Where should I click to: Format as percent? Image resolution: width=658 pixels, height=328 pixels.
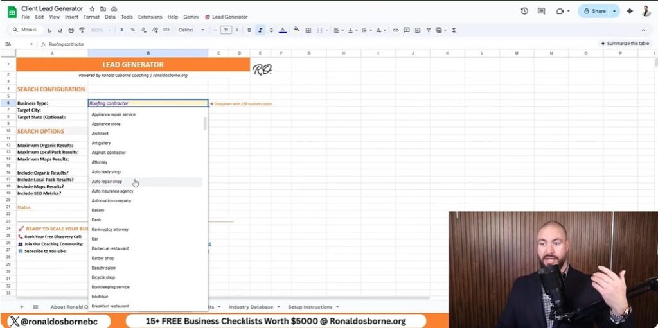[132, 30]
